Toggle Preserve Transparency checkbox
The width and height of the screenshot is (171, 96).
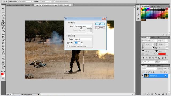[68, 46]
